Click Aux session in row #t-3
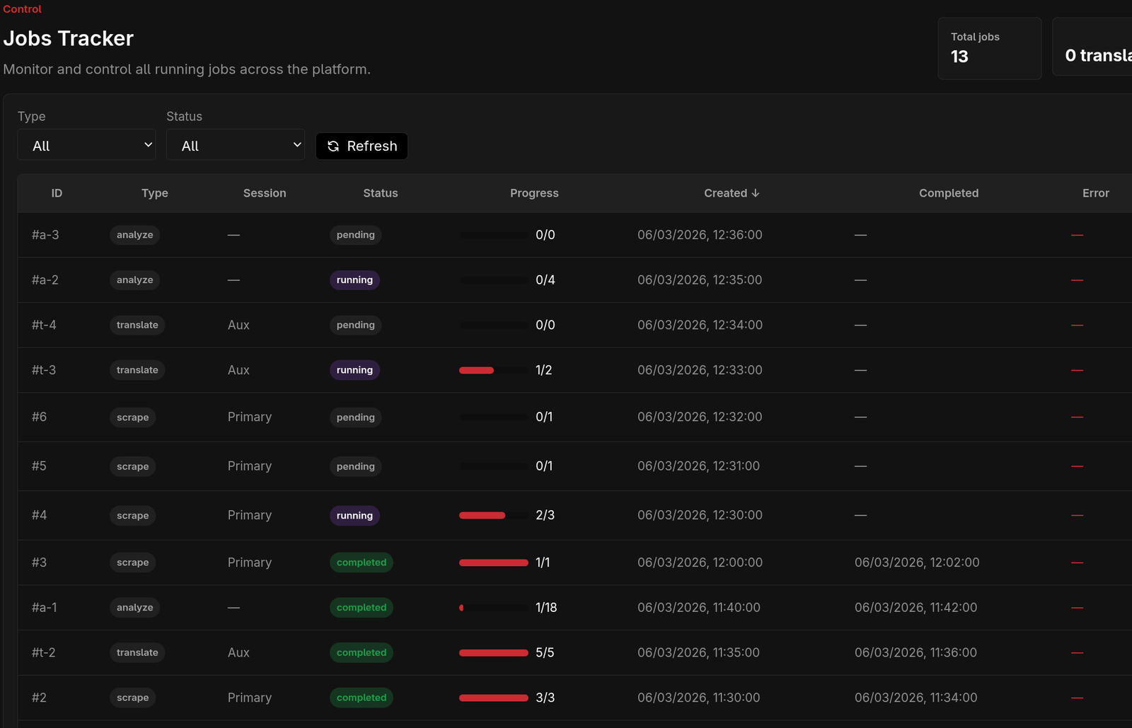The image size is (1132, 728). click(238, 370)
